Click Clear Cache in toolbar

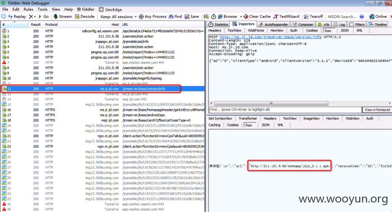[x=257, y=16]
